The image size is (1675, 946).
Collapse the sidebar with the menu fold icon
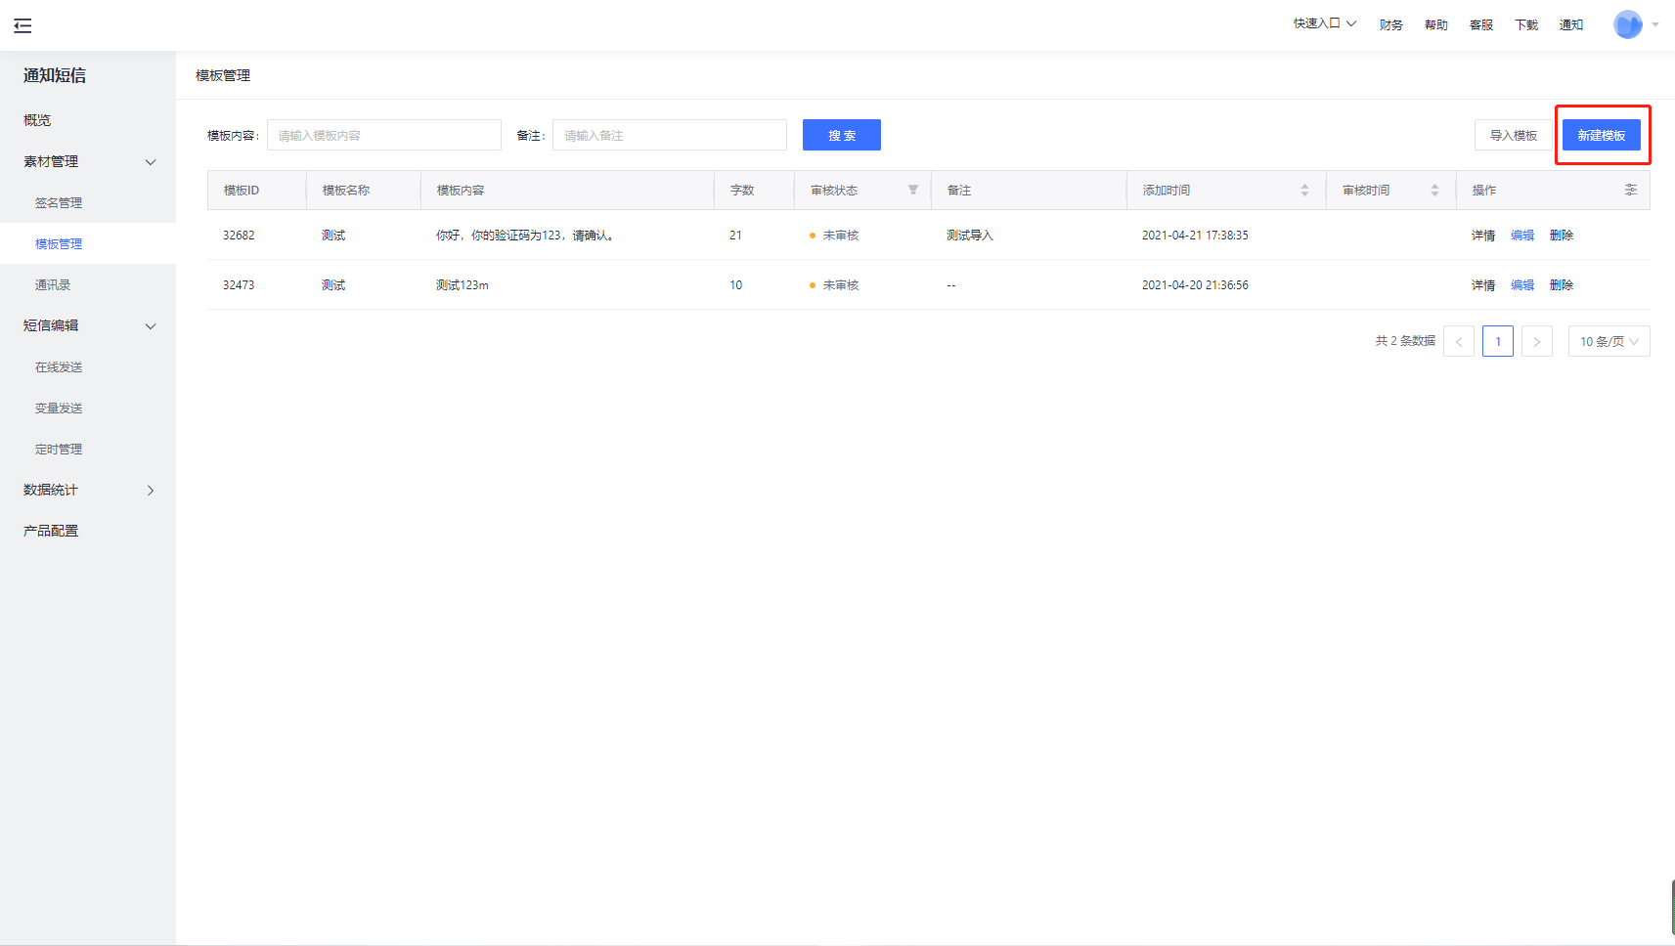coord(22,26)
